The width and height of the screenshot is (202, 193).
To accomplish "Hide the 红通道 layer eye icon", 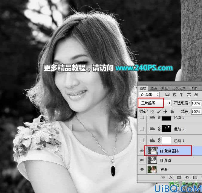I will coord(142,160).
